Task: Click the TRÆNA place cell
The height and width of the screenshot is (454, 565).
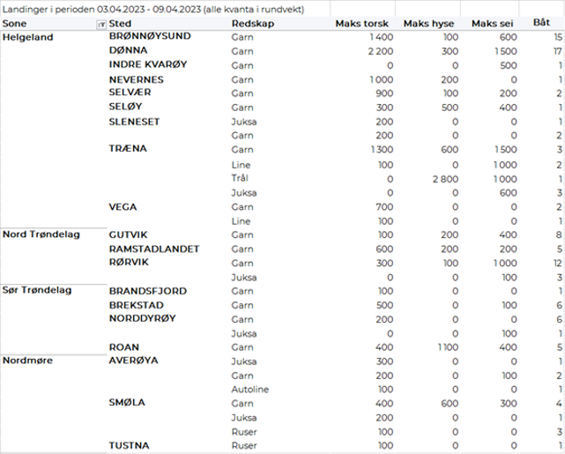Action: pos(127,149)
